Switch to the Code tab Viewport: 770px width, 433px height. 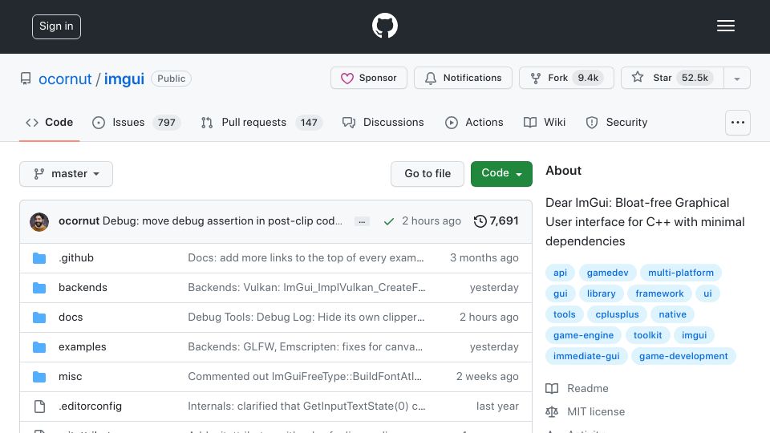49,122
